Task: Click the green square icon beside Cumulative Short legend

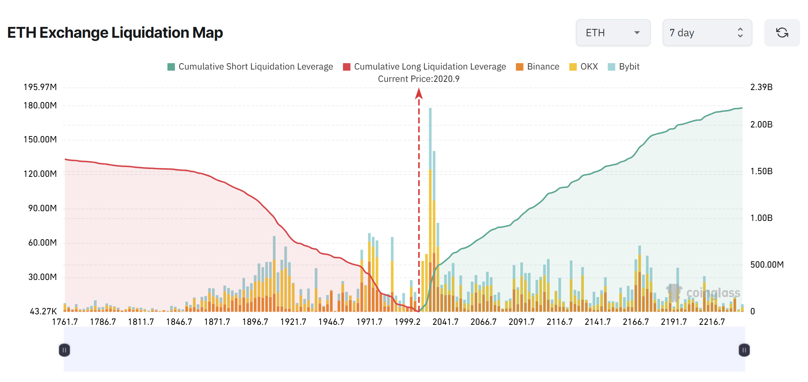Action: click(170, 66)
